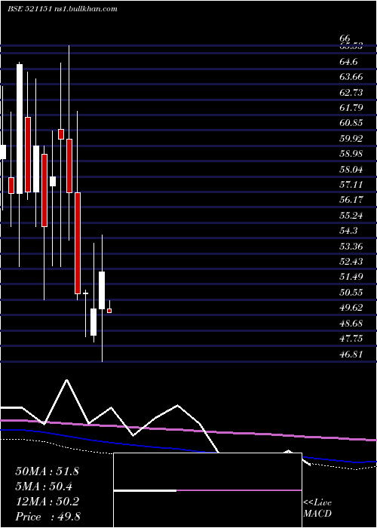Click the 47.75 price axis label
Viewport: 377px width, 528px height.
[x=351, y=339]
